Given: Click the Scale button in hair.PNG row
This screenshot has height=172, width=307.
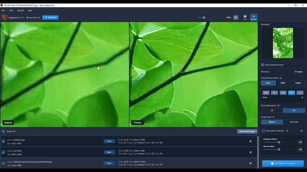Looking at the screenshot, I should coord(109,152).
